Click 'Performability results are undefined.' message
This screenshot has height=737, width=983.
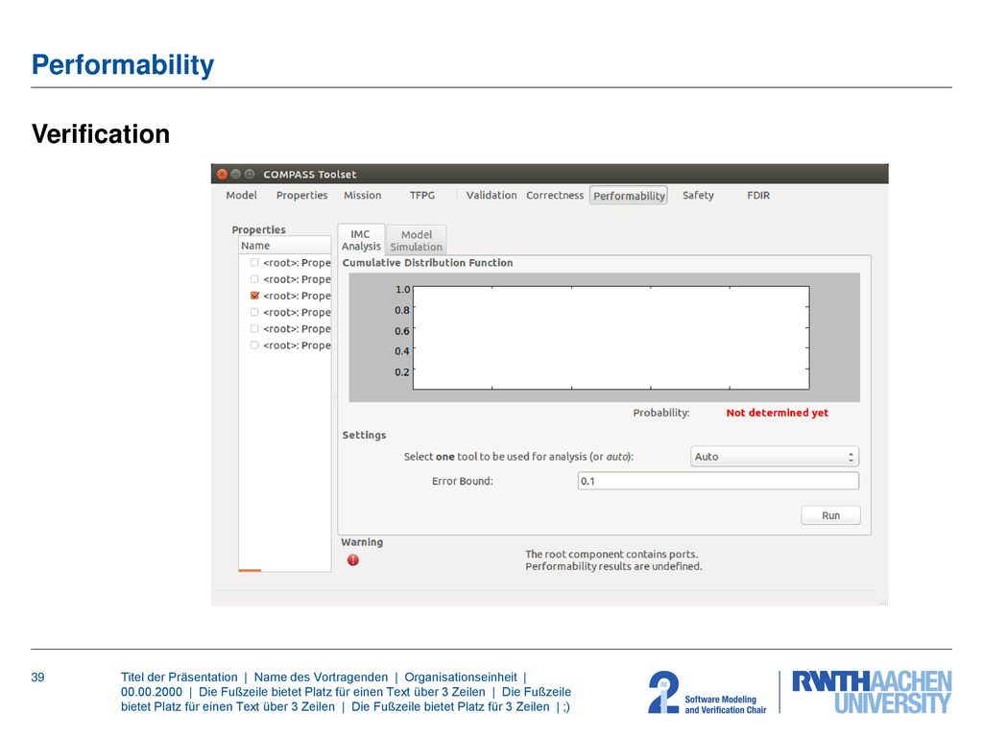(x=613, y=566)
